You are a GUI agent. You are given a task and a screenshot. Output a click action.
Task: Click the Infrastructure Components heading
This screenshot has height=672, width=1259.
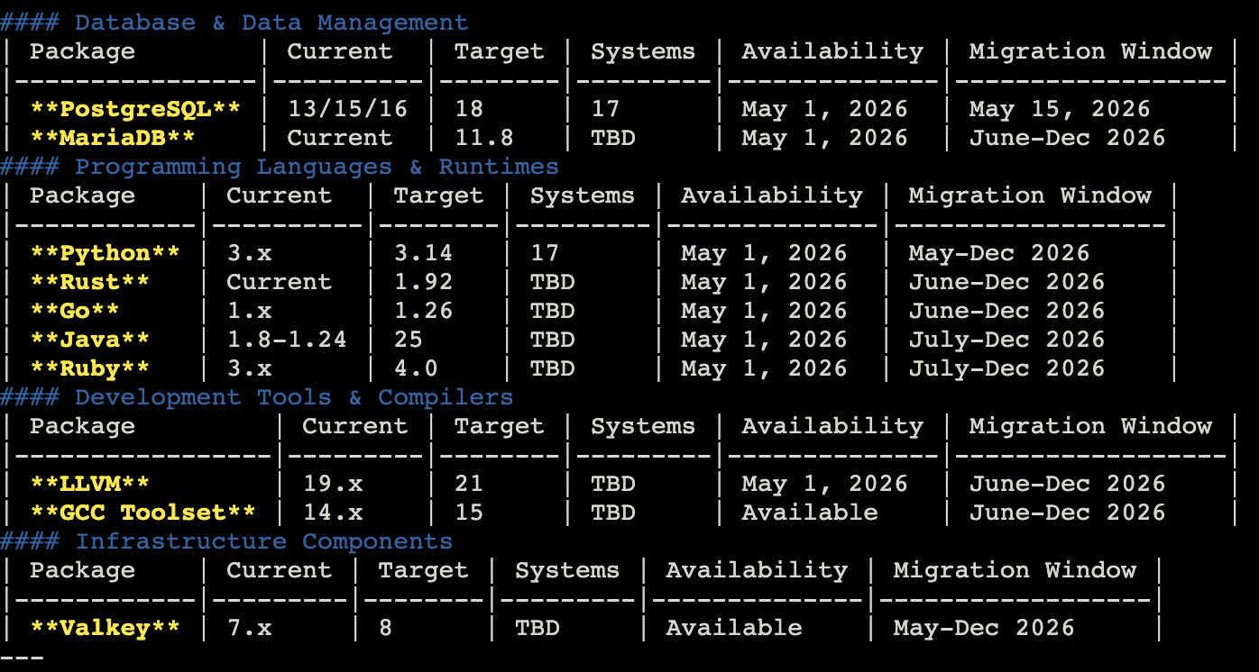(263, 541)
